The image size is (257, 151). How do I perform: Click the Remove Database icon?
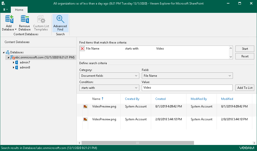(x=25, y=19)
